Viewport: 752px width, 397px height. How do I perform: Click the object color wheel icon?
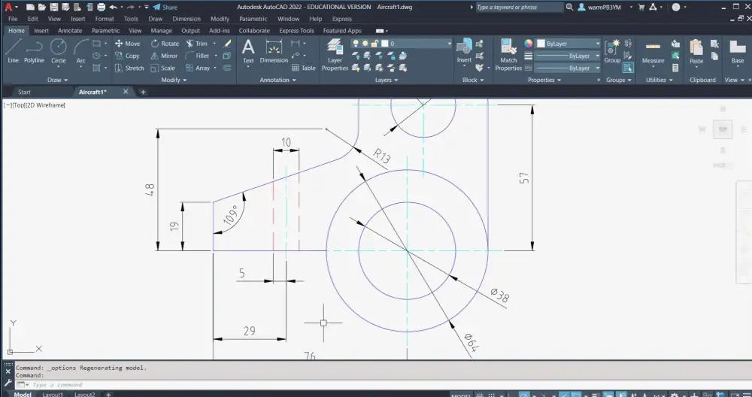tap(529, 44)
